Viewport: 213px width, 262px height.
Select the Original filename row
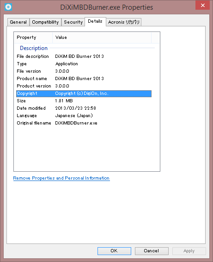pyautogui.click(x=84, y=123)
